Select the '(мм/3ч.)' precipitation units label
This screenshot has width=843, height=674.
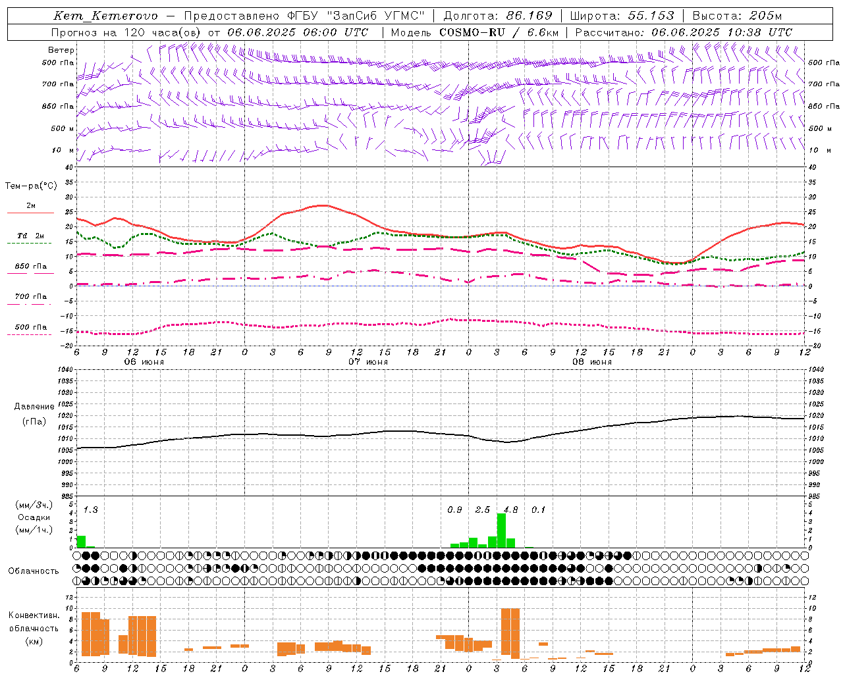[34, 505]
